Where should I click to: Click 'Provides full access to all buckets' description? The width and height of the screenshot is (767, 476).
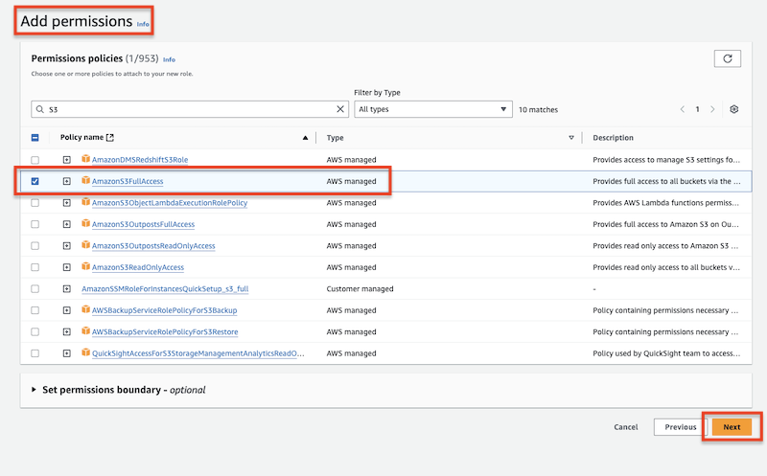[x=666, y=181]
